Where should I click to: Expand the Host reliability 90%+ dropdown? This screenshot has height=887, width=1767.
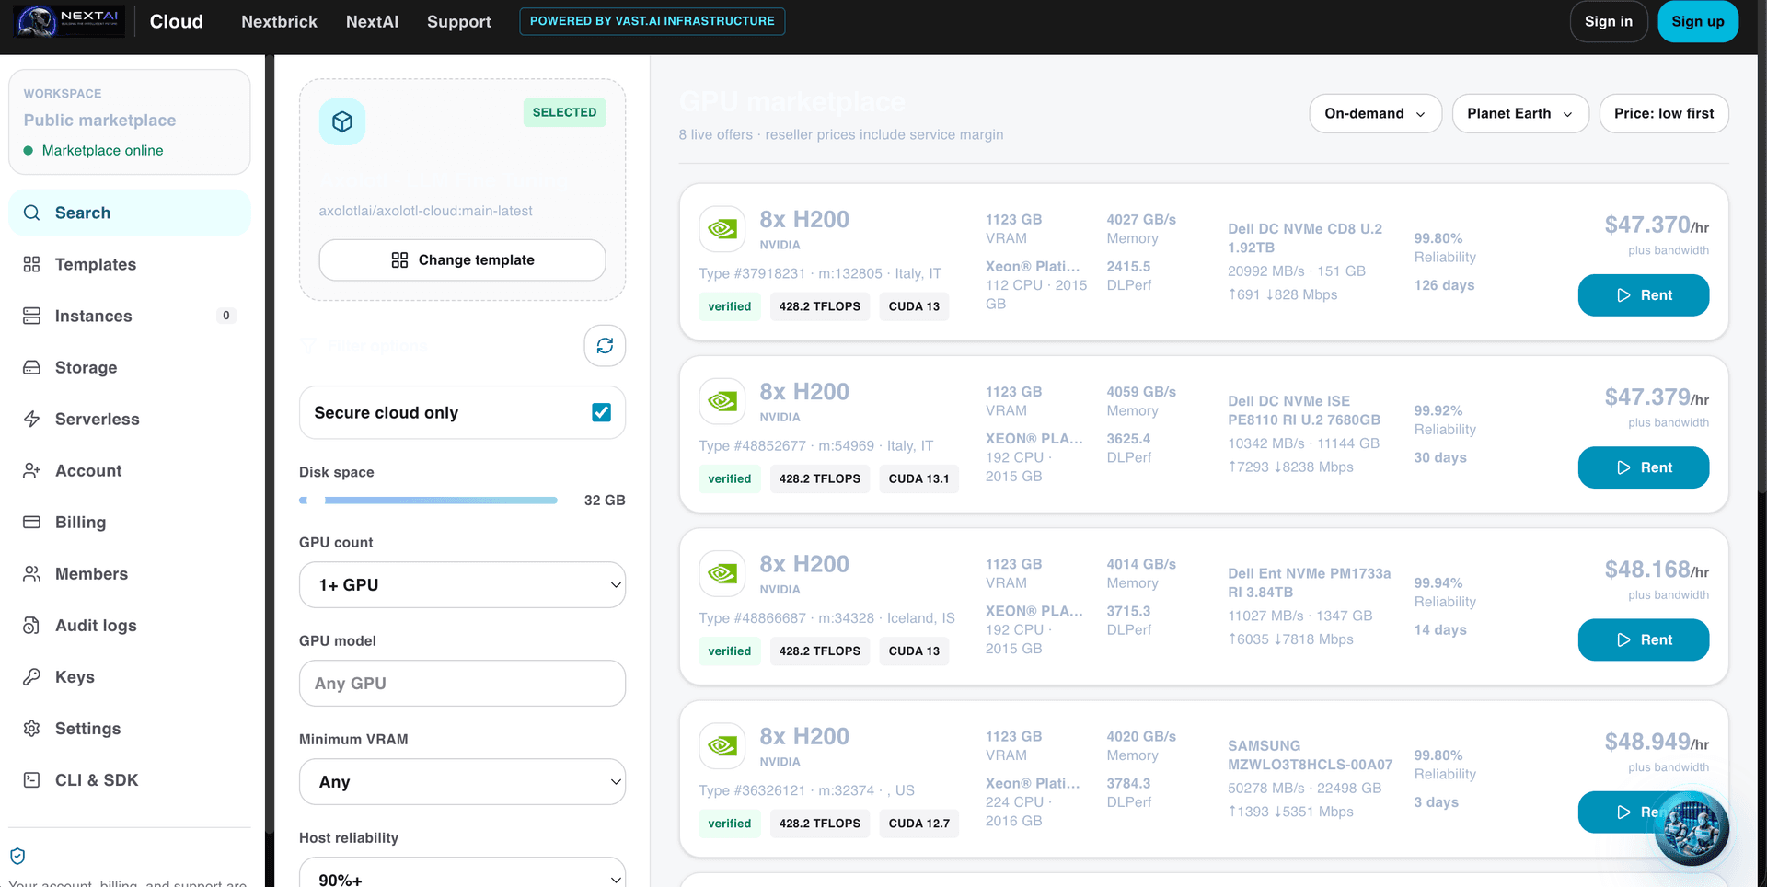point(462,872)
